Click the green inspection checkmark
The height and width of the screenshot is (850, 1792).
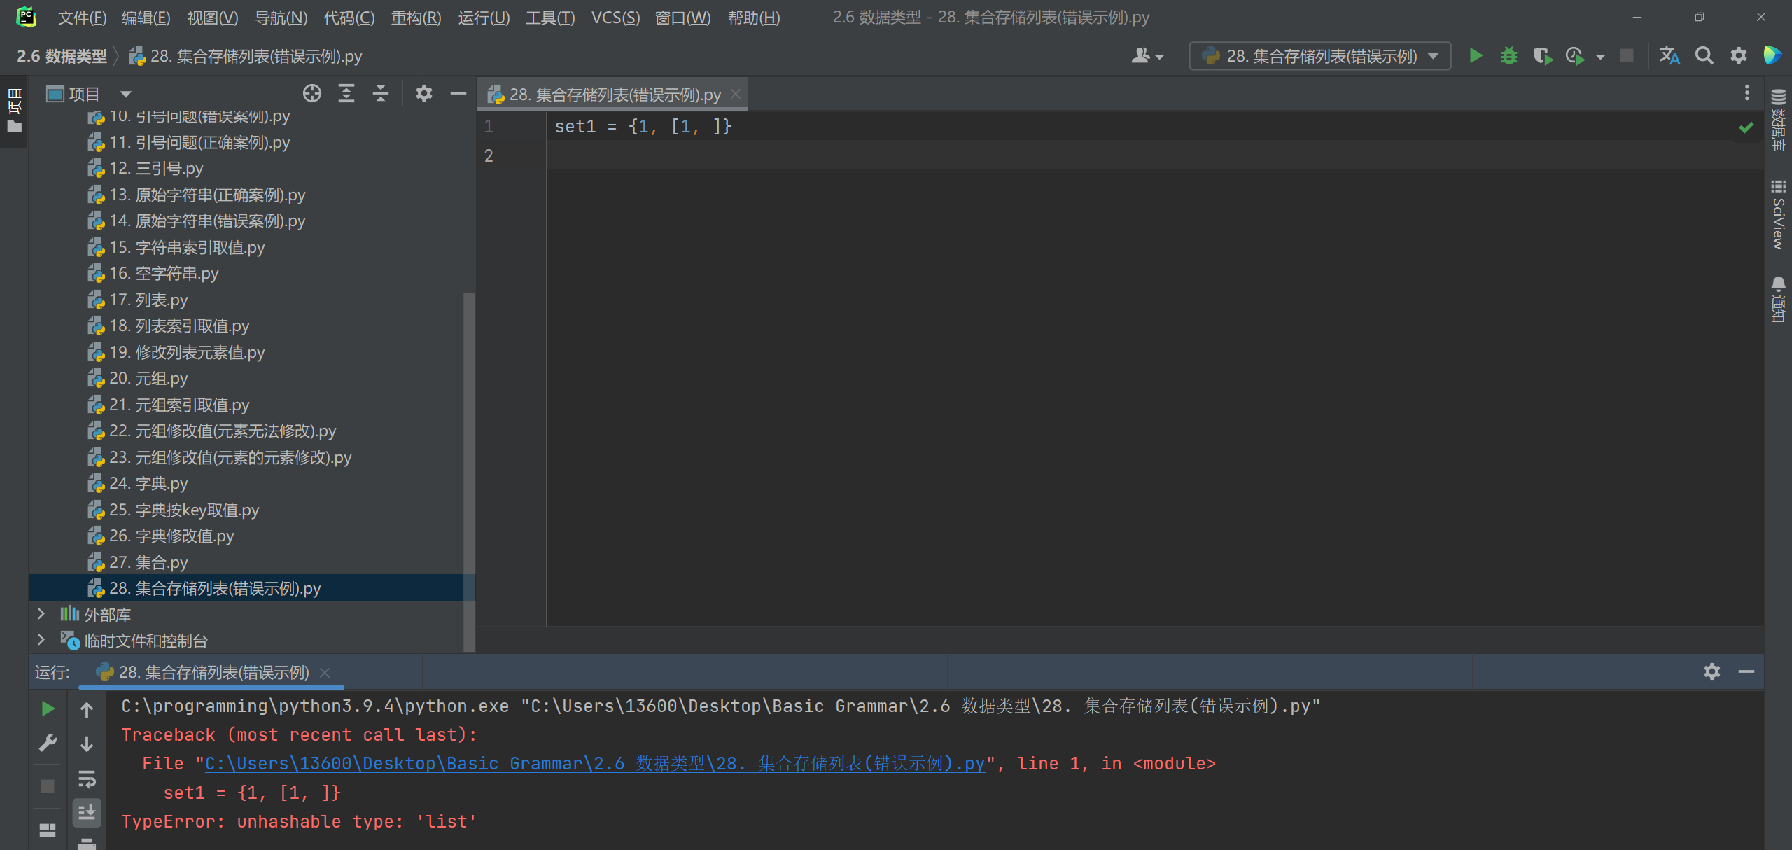pos(1746,127)
